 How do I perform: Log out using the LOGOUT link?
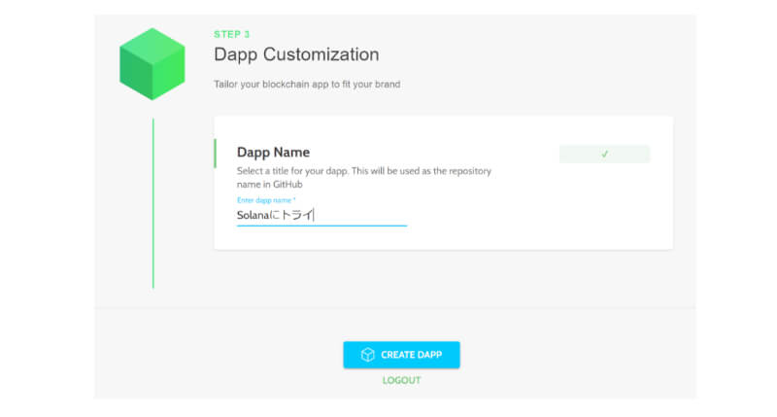pyautogui.click(x=401, y=380)
